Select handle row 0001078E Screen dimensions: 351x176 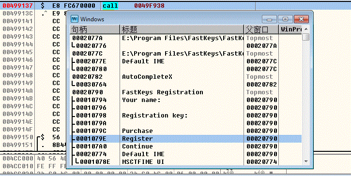point(186,162)
